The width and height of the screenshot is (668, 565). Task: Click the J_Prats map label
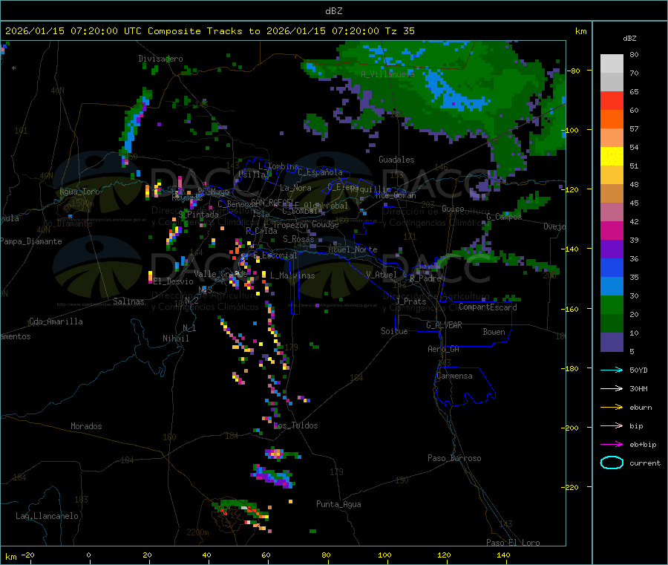click(410, 301)
